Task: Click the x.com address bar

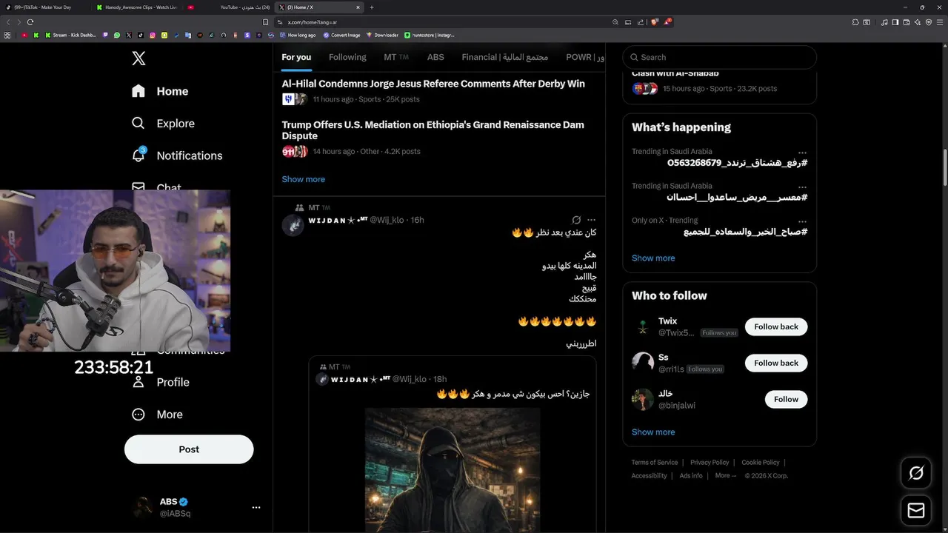Action: (444, 22)
